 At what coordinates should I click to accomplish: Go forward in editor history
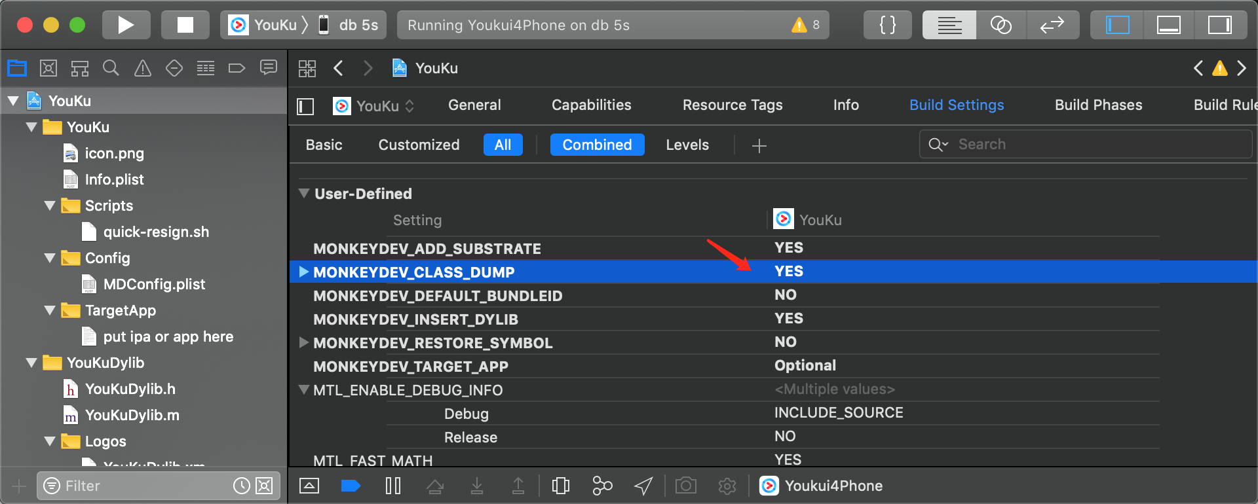pos(368,68)
